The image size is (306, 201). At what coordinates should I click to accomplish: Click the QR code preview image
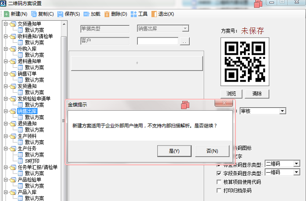click(245, 61)
